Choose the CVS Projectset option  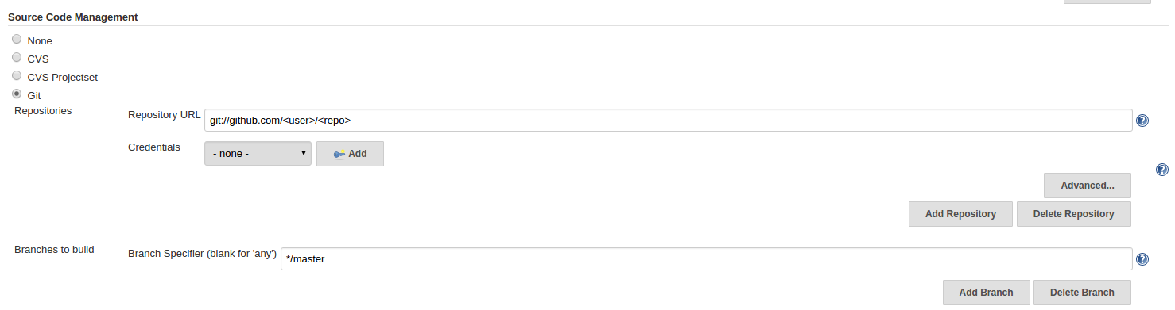point(17,75)
